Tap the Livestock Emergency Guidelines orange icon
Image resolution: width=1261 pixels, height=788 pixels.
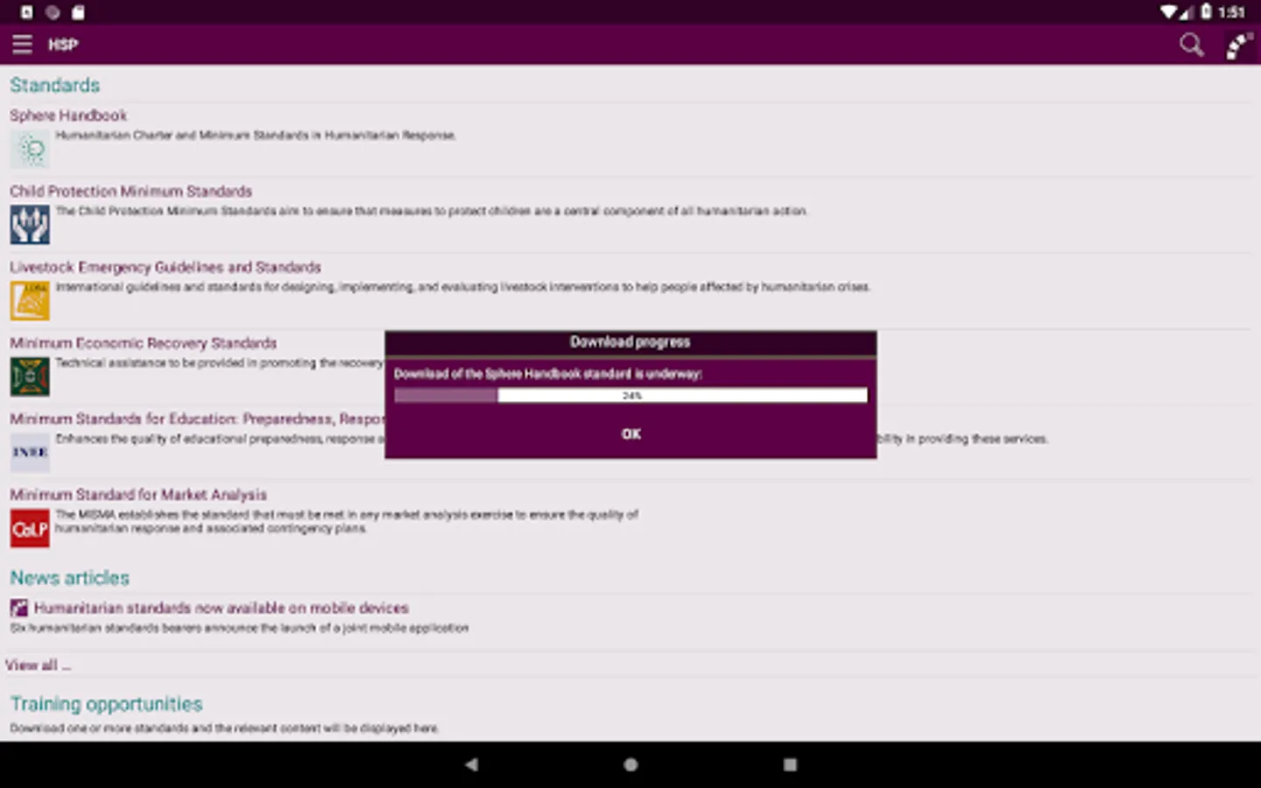point(30,300)
